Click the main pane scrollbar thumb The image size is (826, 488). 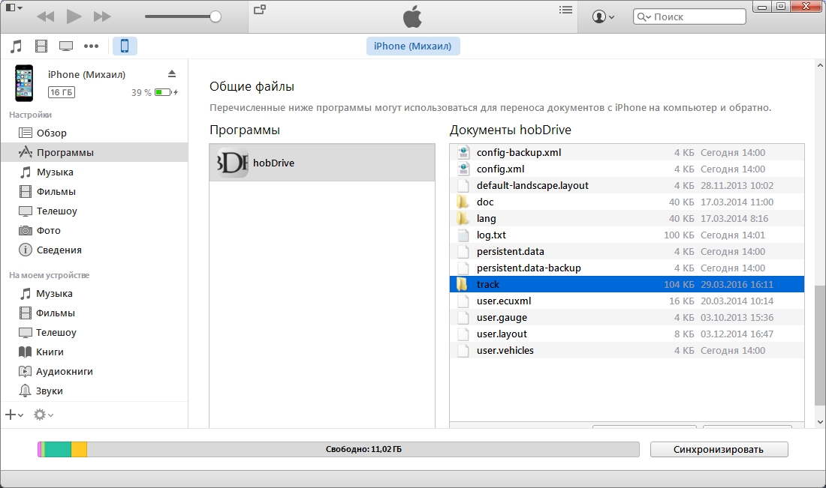pyautogui.click(x=820, y=346)
